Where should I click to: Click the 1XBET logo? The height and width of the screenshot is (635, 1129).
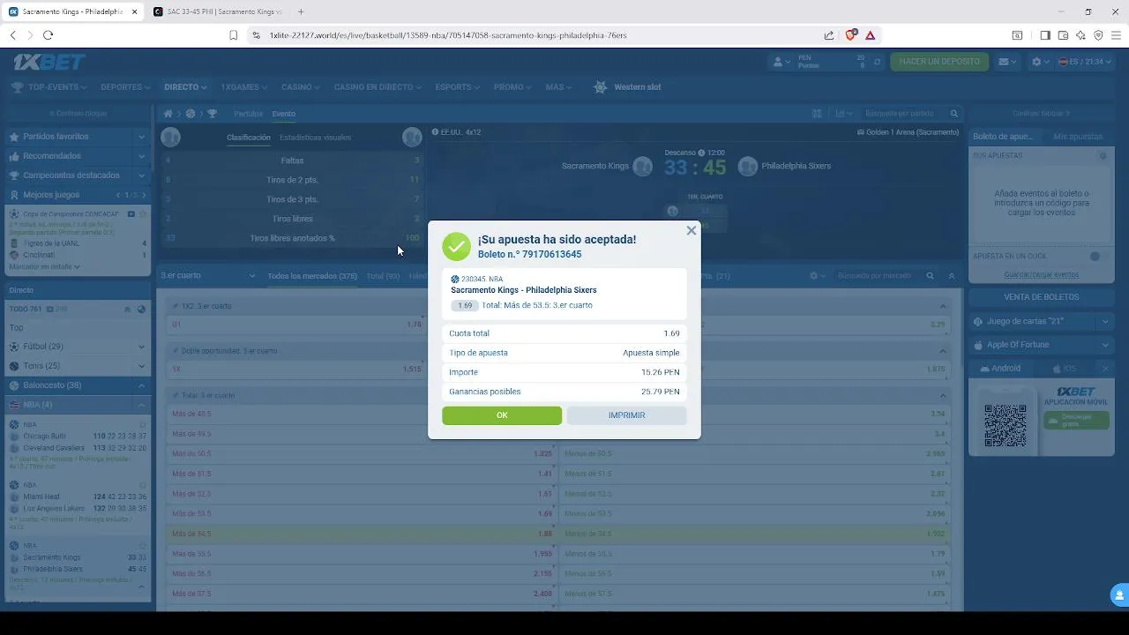point(49,62)
